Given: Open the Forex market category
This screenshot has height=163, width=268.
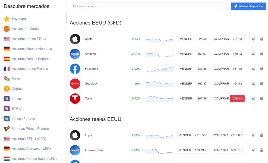Looking at the screenshot, I should pos(16,79).
